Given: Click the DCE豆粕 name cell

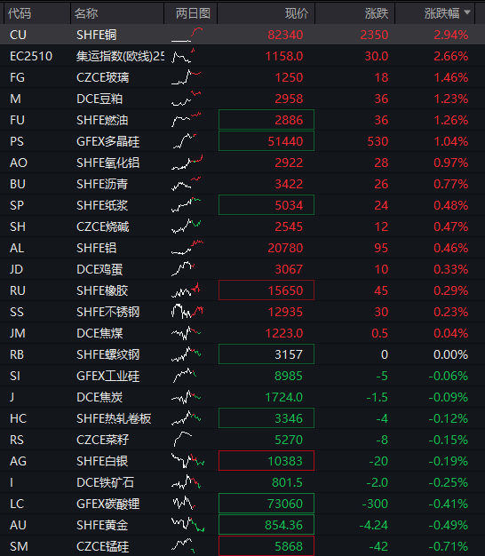Looking at the screenshot, I should pyautogui.click(x=99, y=99).
